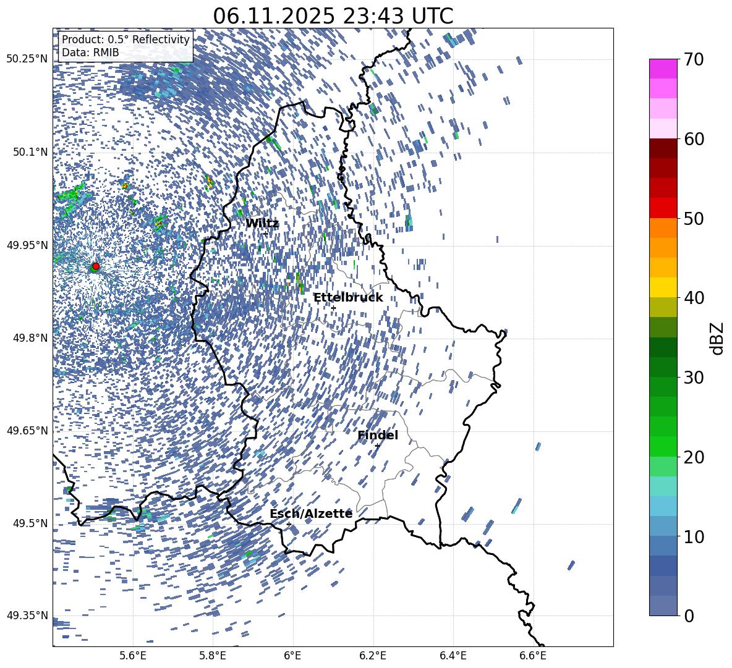Click the 'Product: 0.5° Reflectivity' text
The image size is (732, 668).
(x=126, y=40)
